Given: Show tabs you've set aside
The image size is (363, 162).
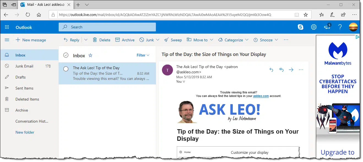Looking at the screenshot, I should pos(5,5).
